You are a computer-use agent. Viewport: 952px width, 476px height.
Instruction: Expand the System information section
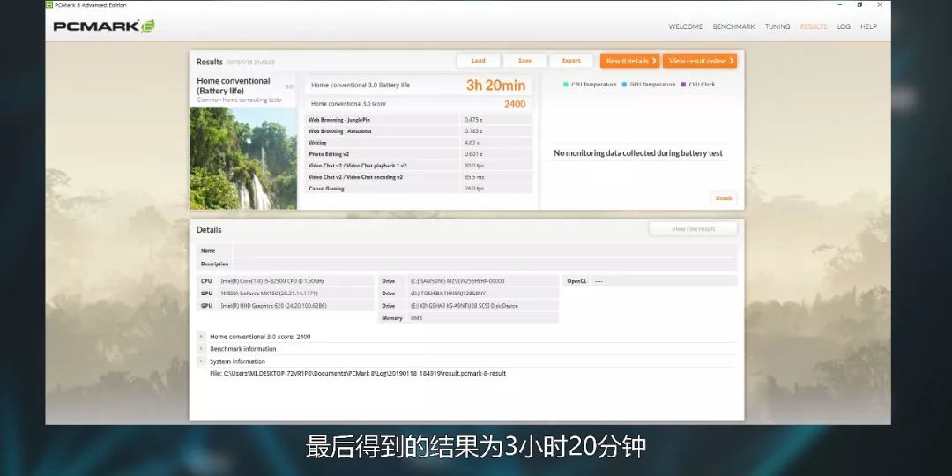tap(201, 361)
